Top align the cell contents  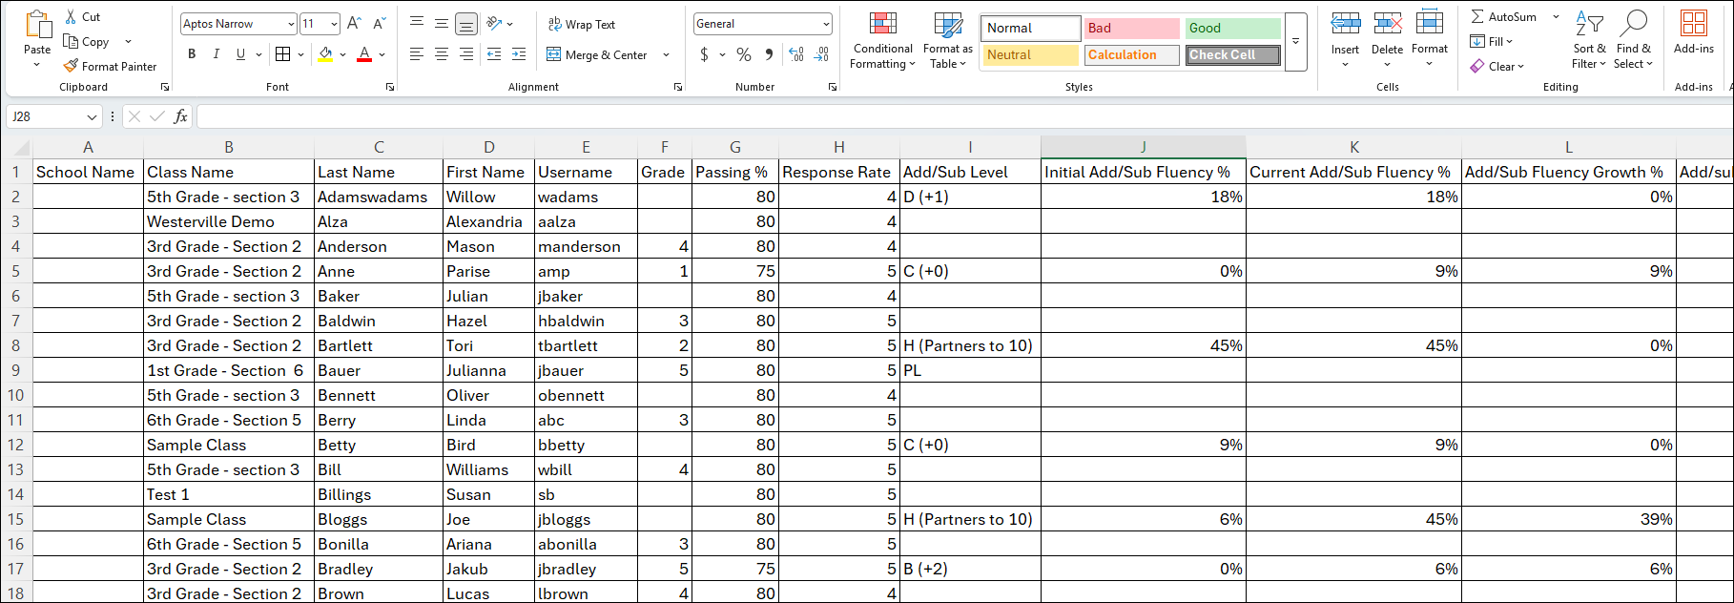tap(417, 24)
